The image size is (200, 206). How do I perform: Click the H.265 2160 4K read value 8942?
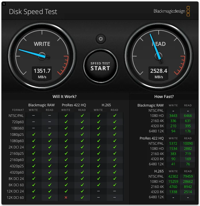(x=188, y=187)
